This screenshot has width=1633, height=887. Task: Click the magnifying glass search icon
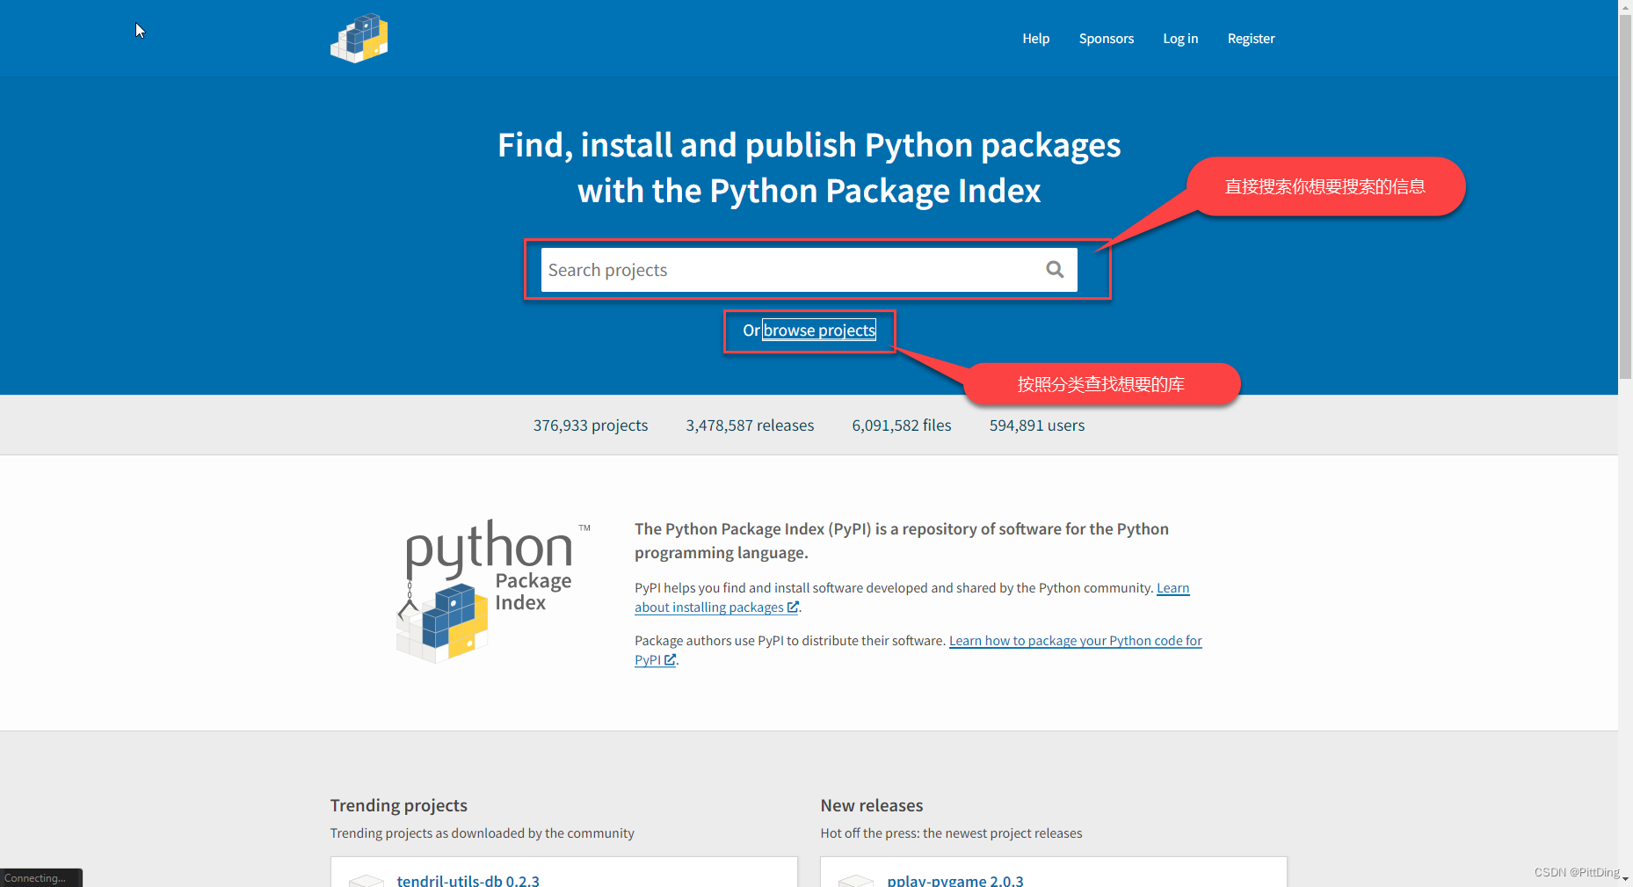pos(1055,270)
